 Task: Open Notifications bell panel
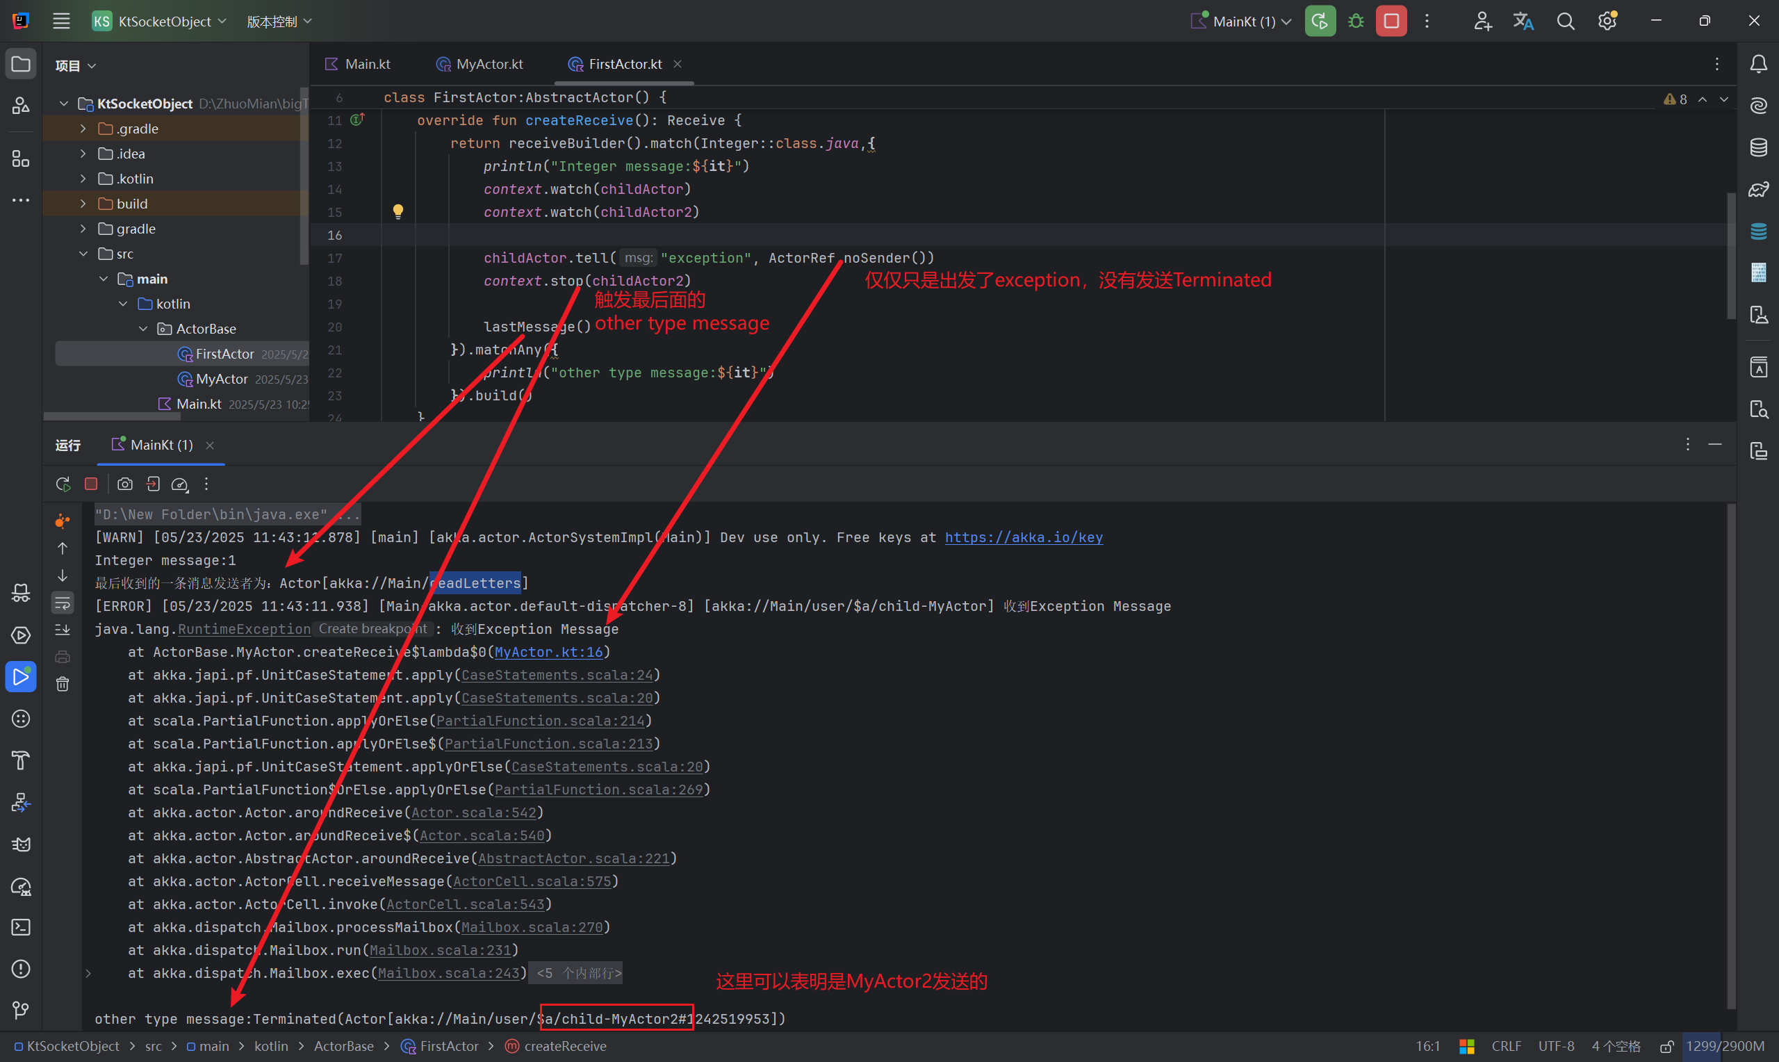click(1758, 65)
